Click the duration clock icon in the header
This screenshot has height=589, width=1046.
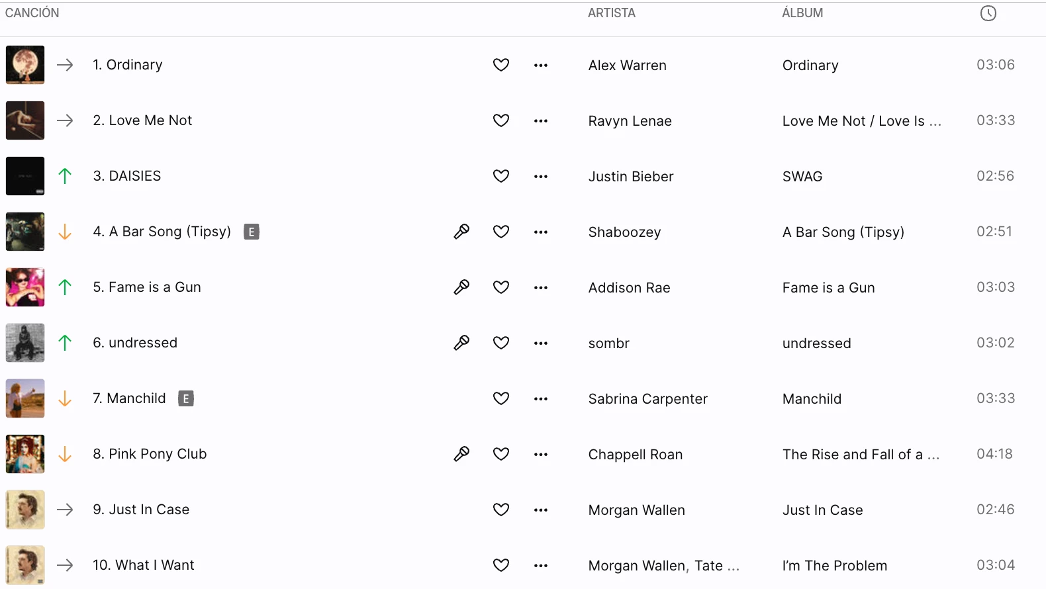pos(988,13)
